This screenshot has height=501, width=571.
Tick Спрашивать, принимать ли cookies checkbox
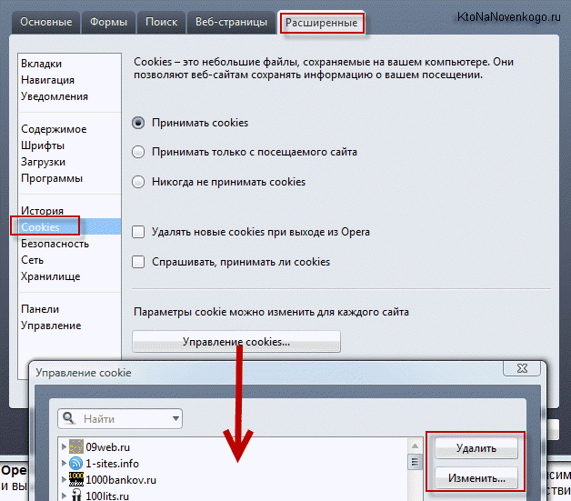pos(138,262)
